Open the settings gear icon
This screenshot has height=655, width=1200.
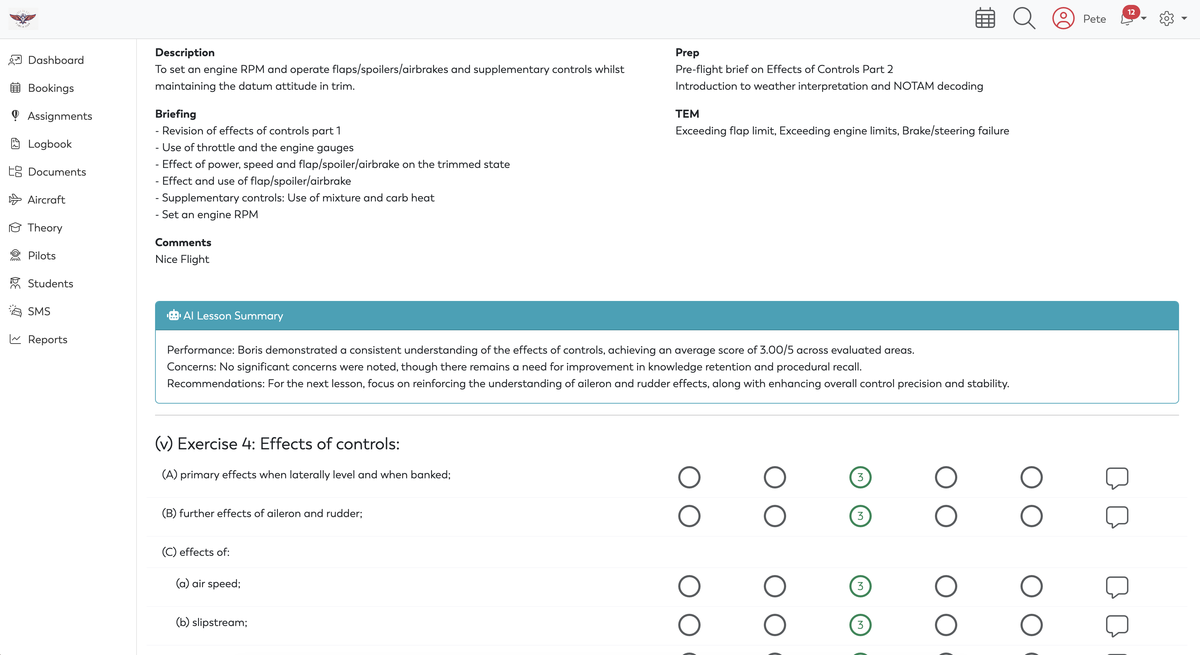[1166, 19]
